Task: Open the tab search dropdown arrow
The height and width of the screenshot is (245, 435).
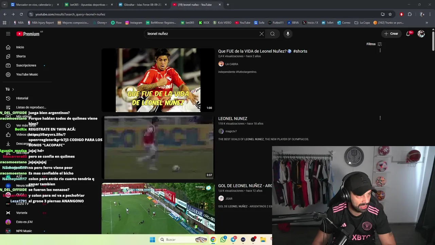Action: point(4,5)
